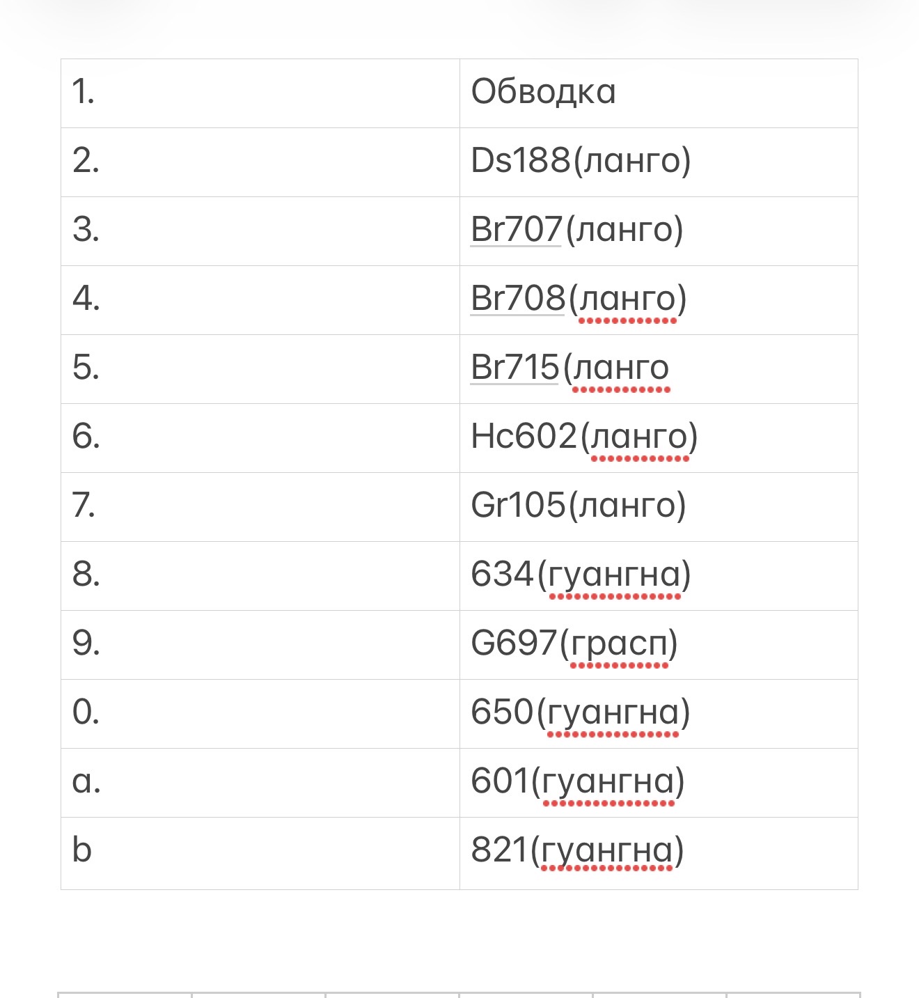Select the 601(гуангна) cell
Image resolution: width=919 pixels, height=998 pixels.
[659, 783]
